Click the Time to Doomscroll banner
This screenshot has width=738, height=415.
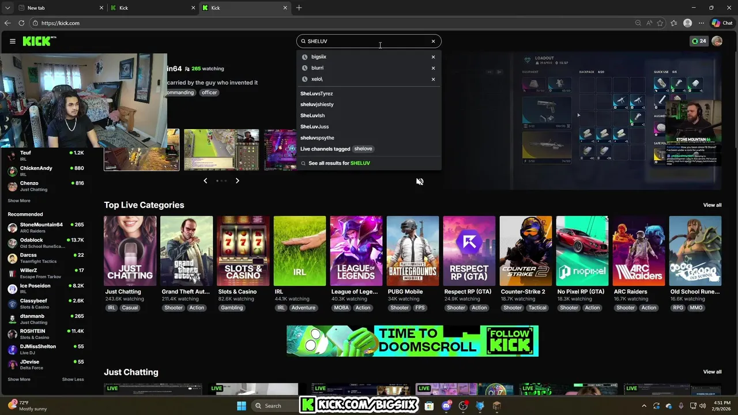[412, 341]
